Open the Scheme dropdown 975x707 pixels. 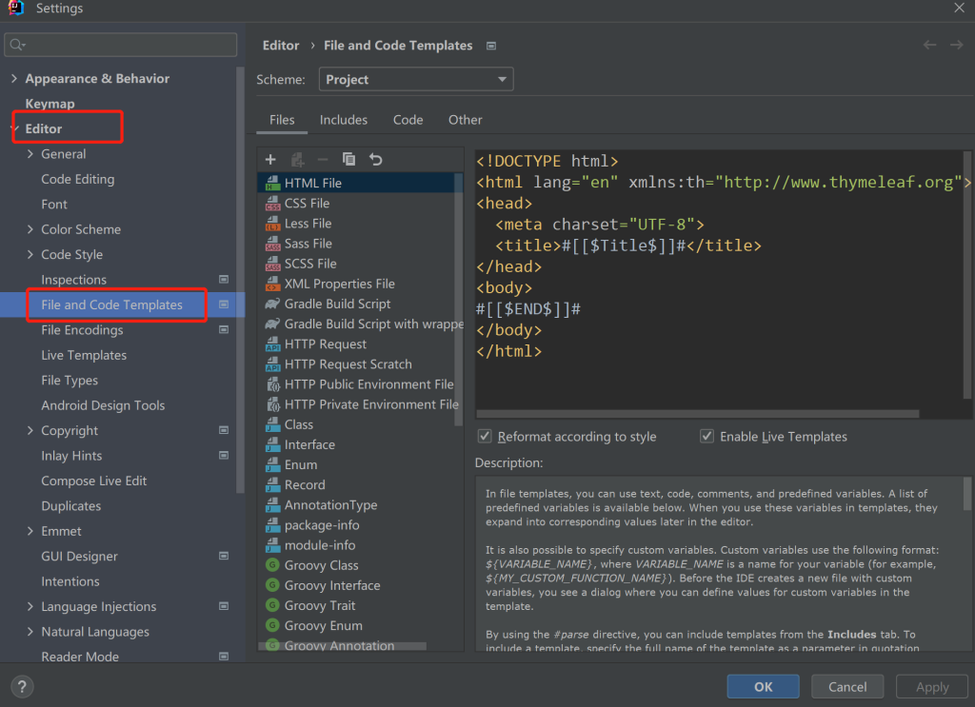point(416,80)
